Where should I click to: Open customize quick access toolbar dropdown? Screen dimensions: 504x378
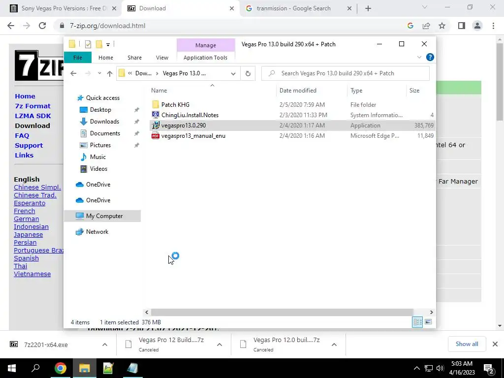pyautogui.click(x=108, y=44)
